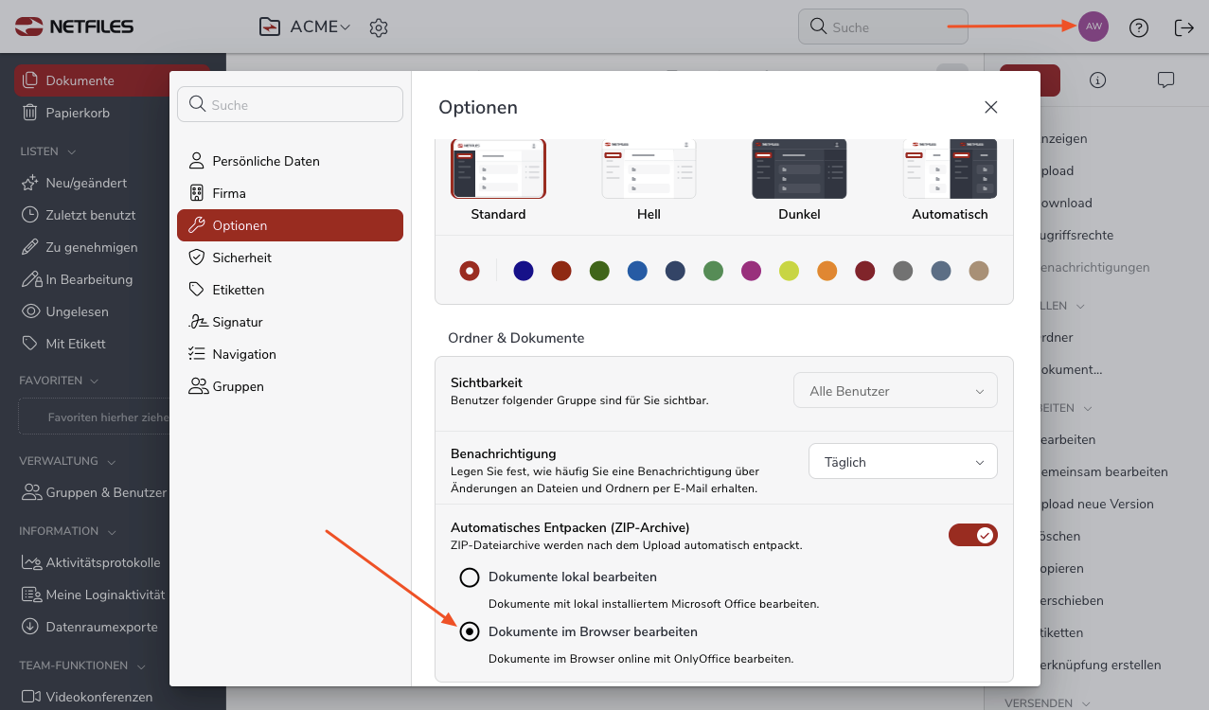Click the help question mark icon

(1139, 27)
